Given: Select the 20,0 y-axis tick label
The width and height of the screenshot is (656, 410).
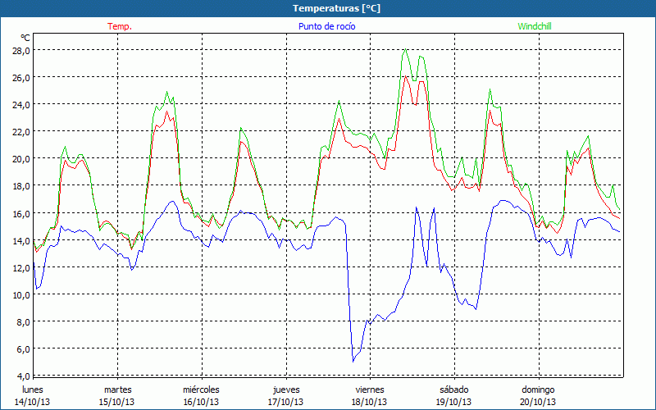Looking at the screenshot, I should [21, 158].
